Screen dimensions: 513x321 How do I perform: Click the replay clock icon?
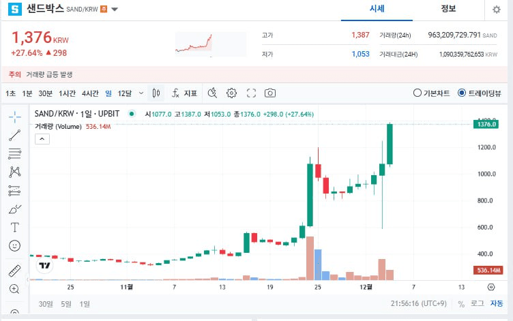[x=212, y=93]
